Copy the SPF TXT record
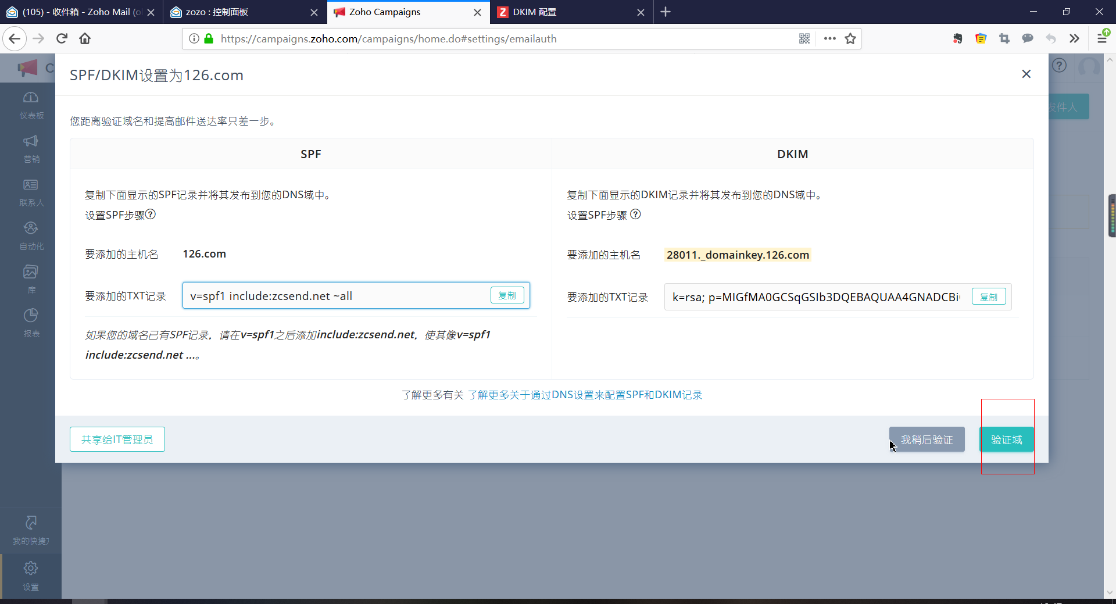The image size is (1116, 604). [507, 295]
